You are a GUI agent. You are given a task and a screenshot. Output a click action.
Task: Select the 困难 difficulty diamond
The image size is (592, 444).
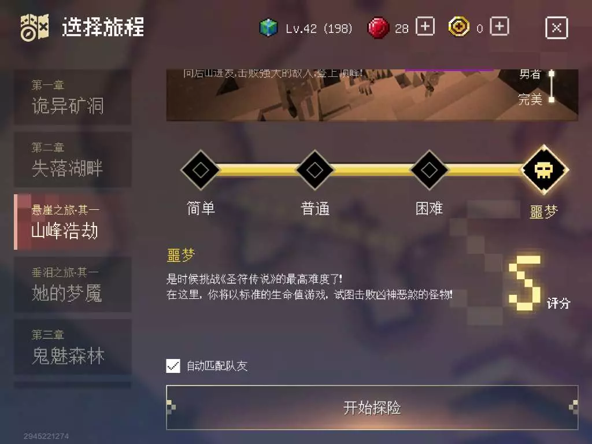[x=429, y=170]
